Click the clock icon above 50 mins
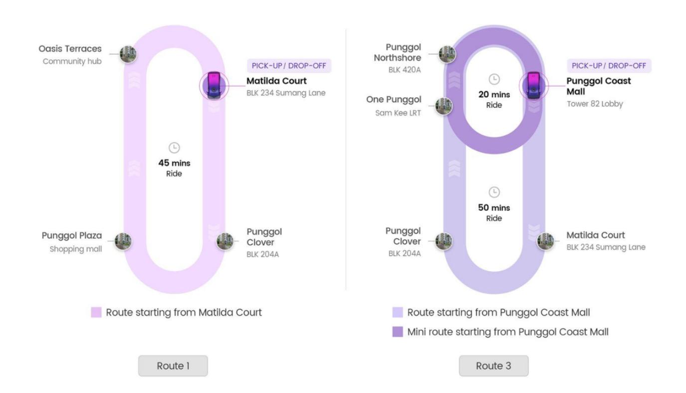This screenshot has width=686, height=393. (x=494, y=192)
